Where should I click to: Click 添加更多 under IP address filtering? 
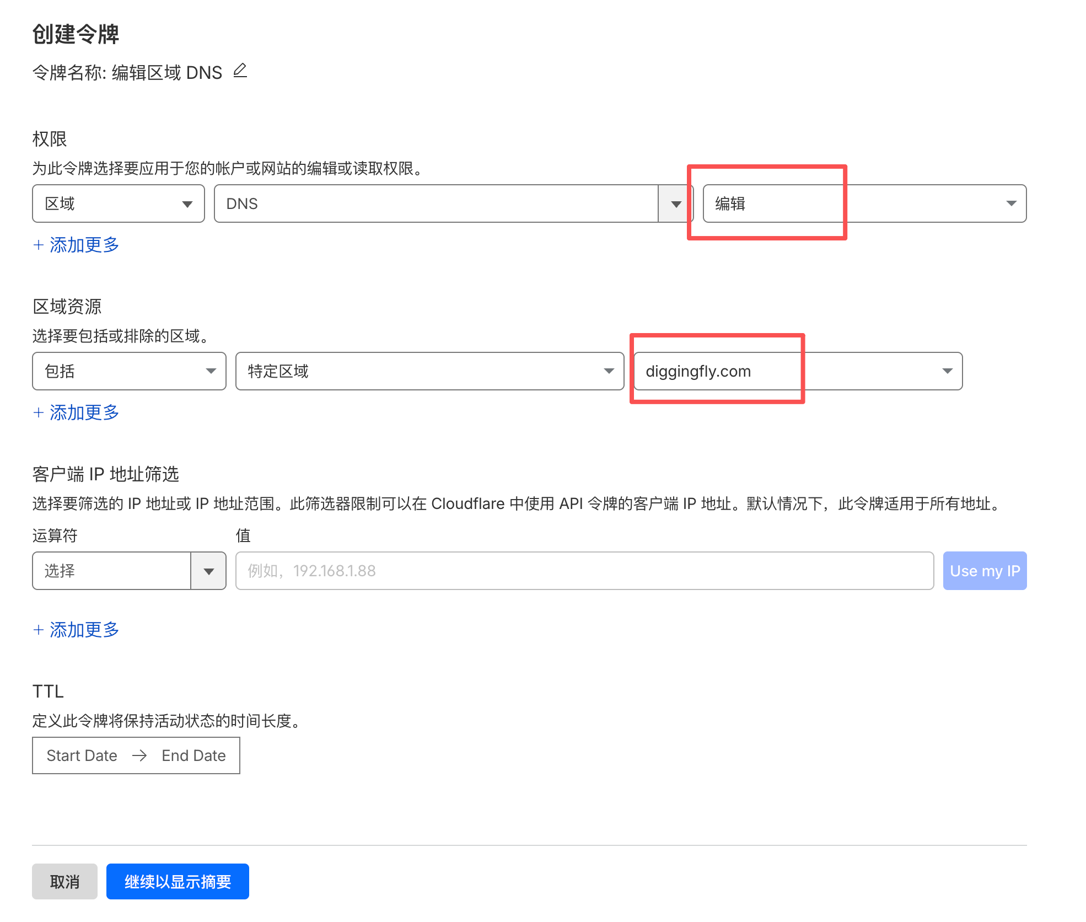[x=76, y=630]
